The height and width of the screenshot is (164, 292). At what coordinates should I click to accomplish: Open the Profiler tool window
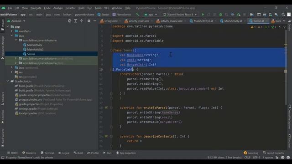click(x=93, y=153)
